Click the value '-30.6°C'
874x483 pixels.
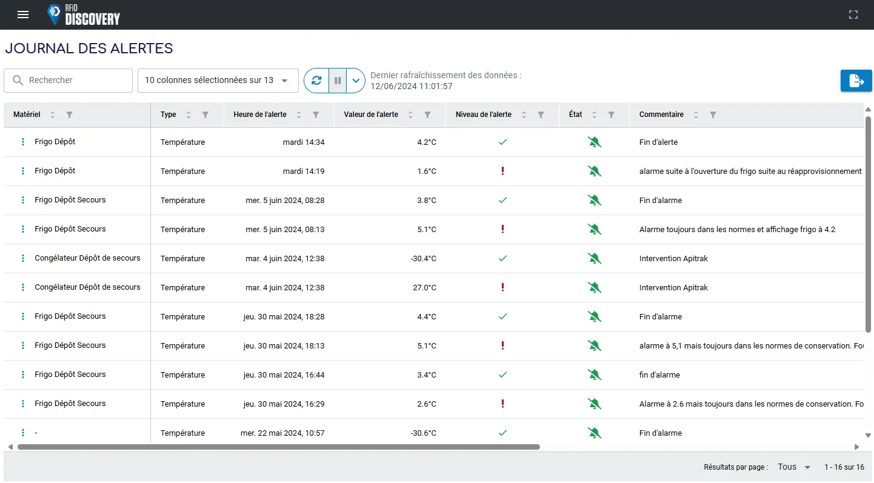click(x=423, y=433)
